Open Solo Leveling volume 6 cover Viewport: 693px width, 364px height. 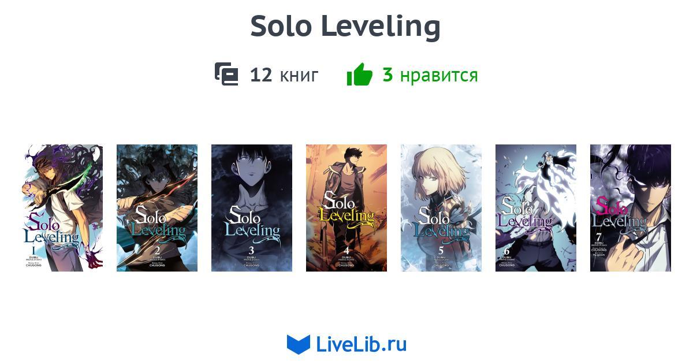coord(536,208)
